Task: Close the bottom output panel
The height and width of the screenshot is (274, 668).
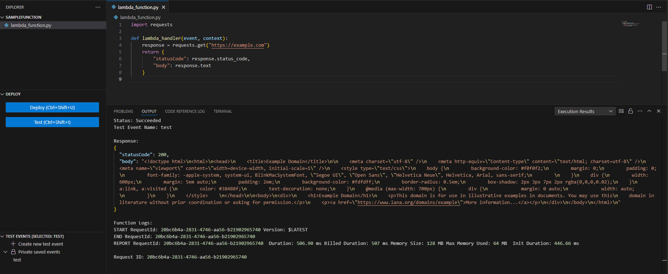Action: point(659,111)
